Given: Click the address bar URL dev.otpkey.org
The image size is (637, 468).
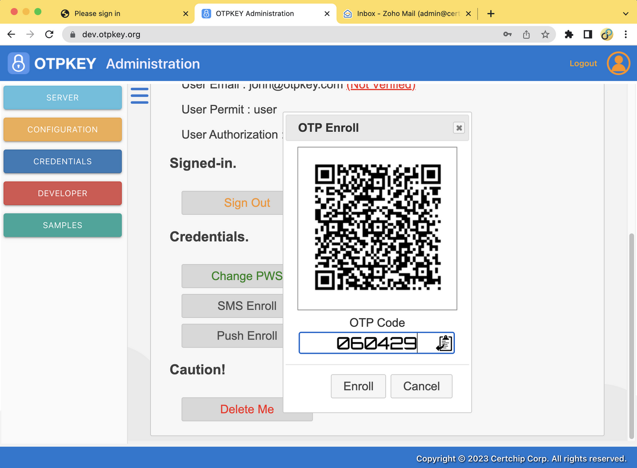Looking at the screenshot, I should pos(111,34).
